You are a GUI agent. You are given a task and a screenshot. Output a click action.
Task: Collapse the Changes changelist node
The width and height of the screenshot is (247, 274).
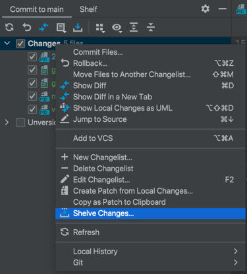[7, 43]
